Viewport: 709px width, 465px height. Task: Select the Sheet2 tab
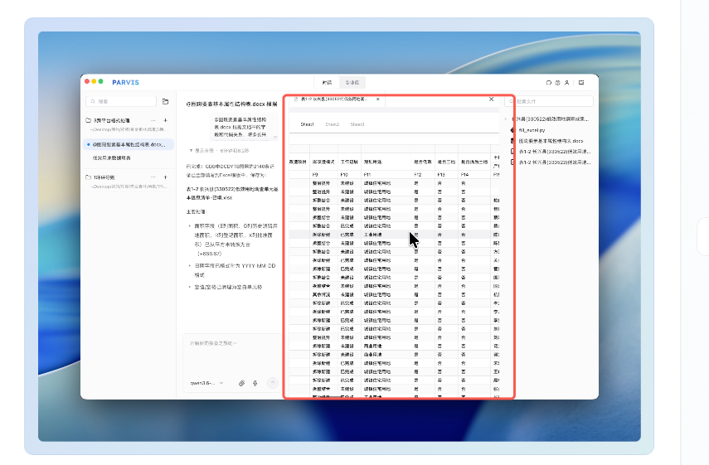[332, 124]
